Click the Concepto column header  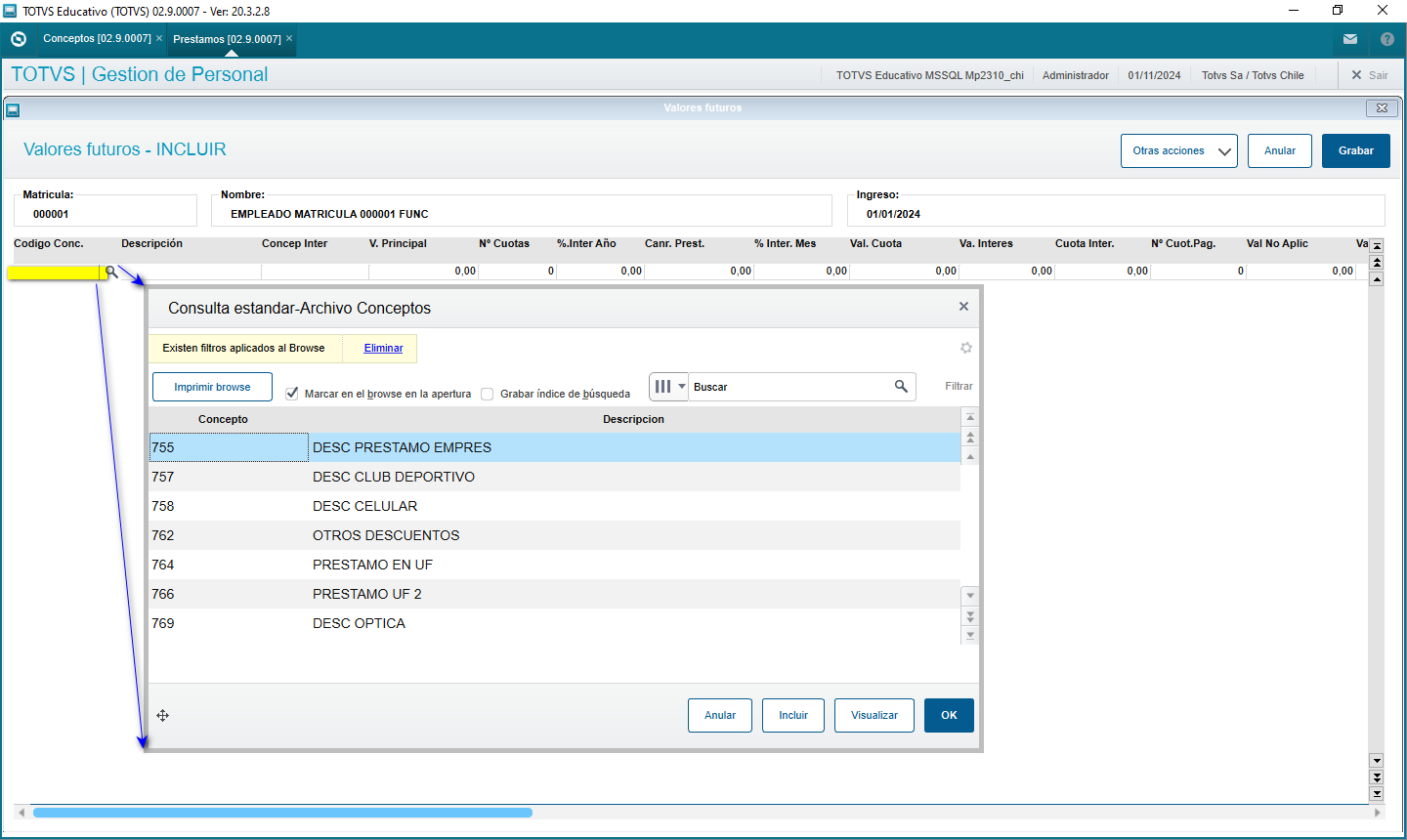[x=223, y=419]
